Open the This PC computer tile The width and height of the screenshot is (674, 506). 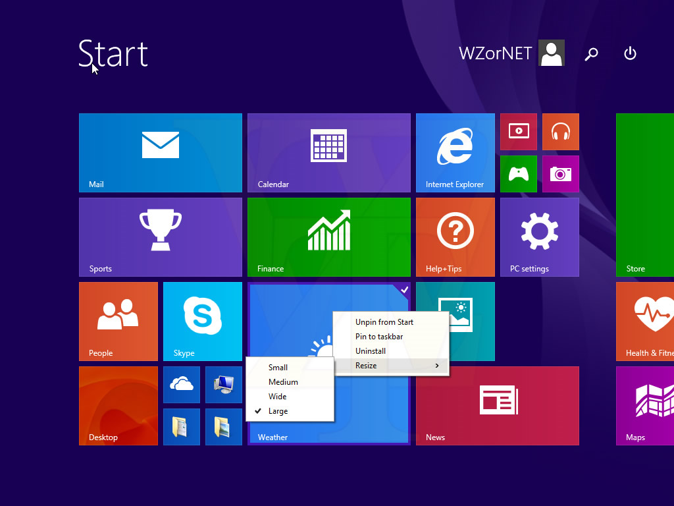pos(223,384)
